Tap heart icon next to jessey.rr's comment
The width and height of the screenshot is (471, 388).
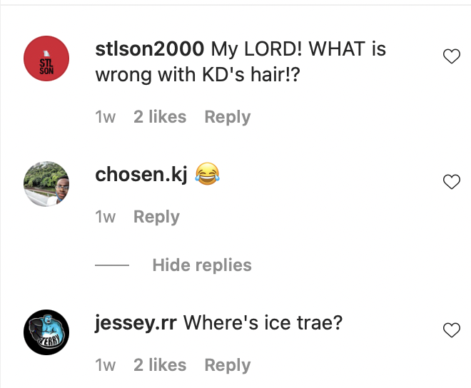pyautogui.click(x=452, y=330)
